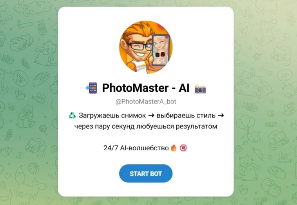297x205 pixels.
Task: Click the text '24/7 AI-волшебство'
Action: click(x=136, y=148)
